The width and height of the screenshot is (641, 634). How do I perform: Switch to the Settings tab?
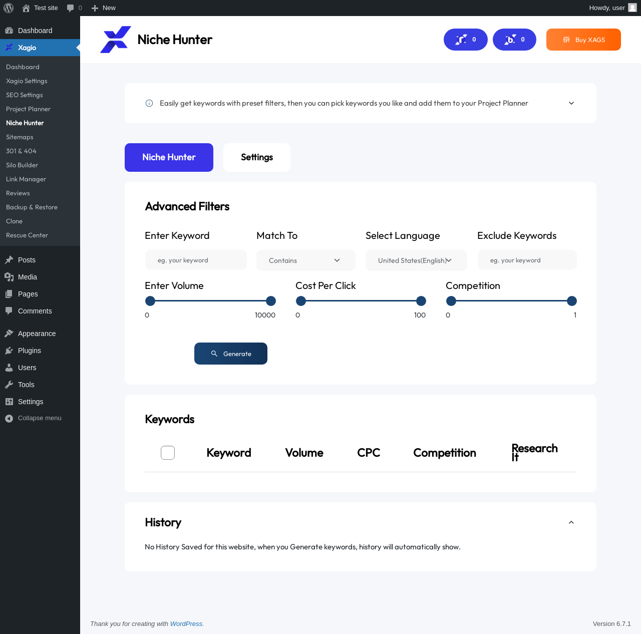[257, 157]
